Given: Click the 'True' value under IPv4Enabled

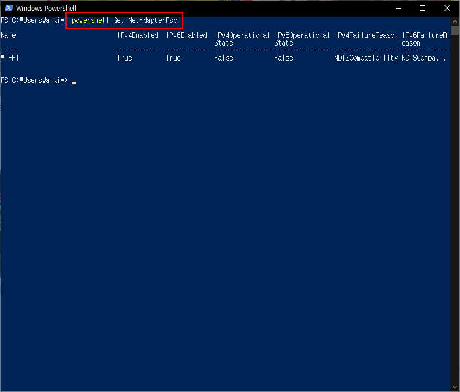Looking at the screenshot, I should tap(124, 58).
